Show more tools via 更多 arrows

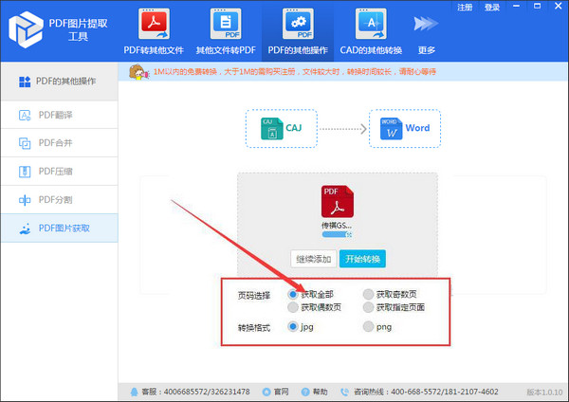click(x=426, y=24)
